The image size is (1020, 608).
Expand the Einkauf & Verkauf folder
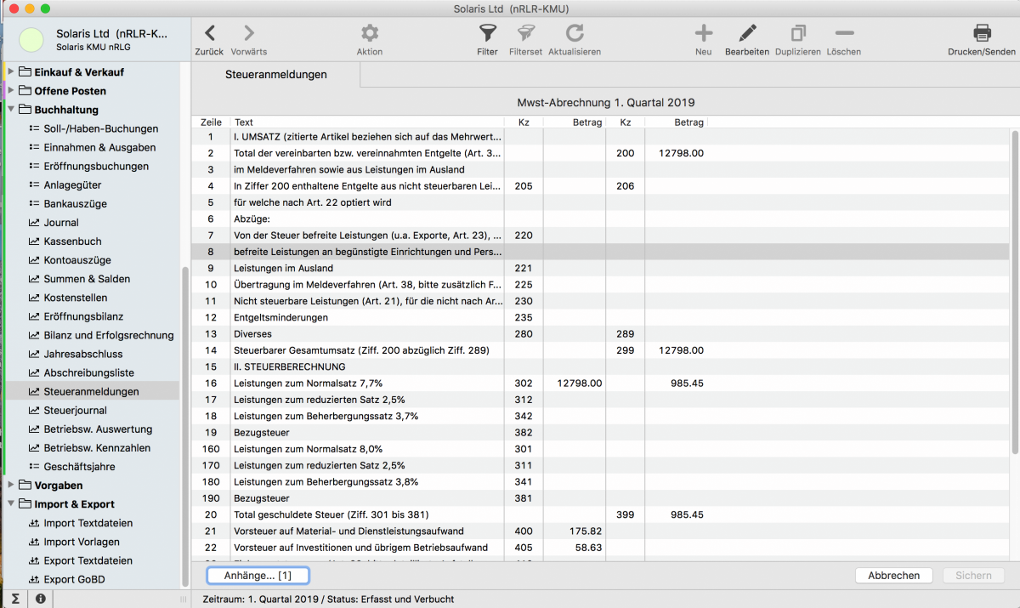pyautogui.click(x=12, y=72)
